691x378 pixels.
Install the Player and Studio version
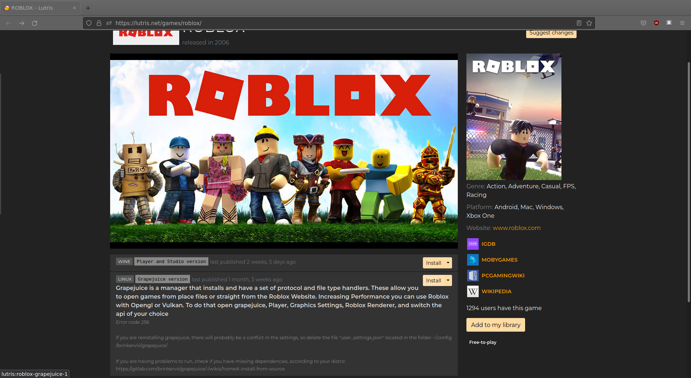[x=434, y=263]
